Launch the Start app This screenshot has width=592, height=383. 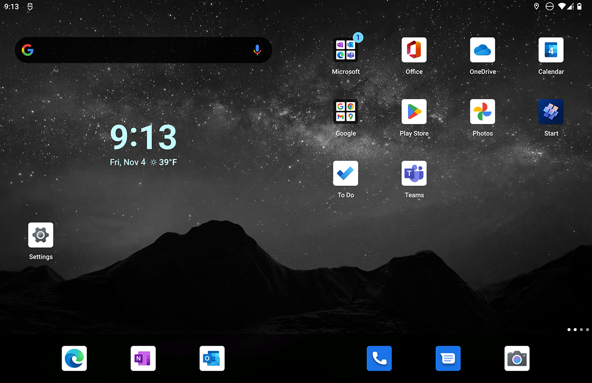(x=551, y=111)
